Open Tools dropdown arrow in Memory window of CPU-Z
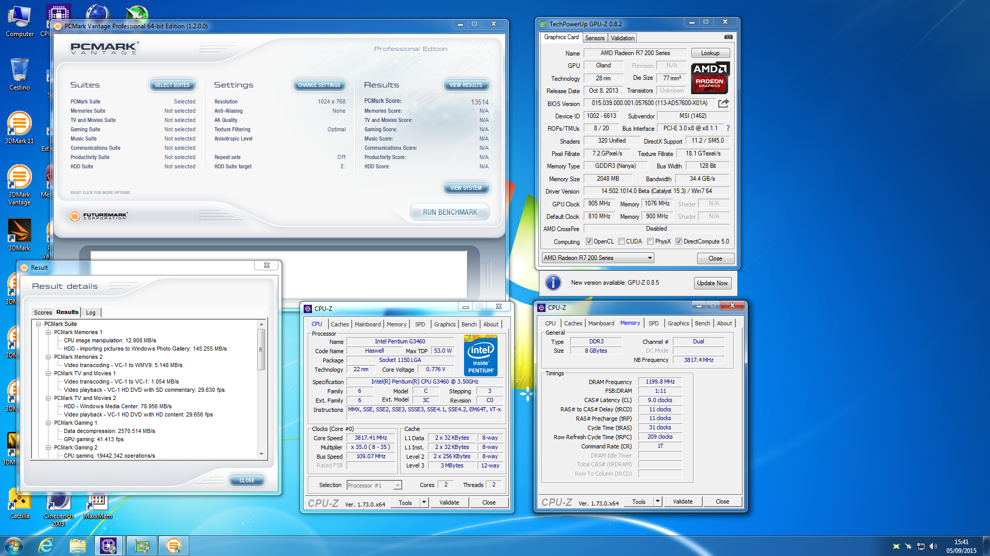This screenshot has height=556, width=990. pos(657,501)
